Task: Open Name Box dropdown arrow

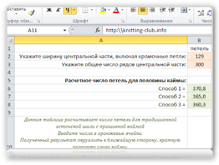Action: click(x=65, y=31)
